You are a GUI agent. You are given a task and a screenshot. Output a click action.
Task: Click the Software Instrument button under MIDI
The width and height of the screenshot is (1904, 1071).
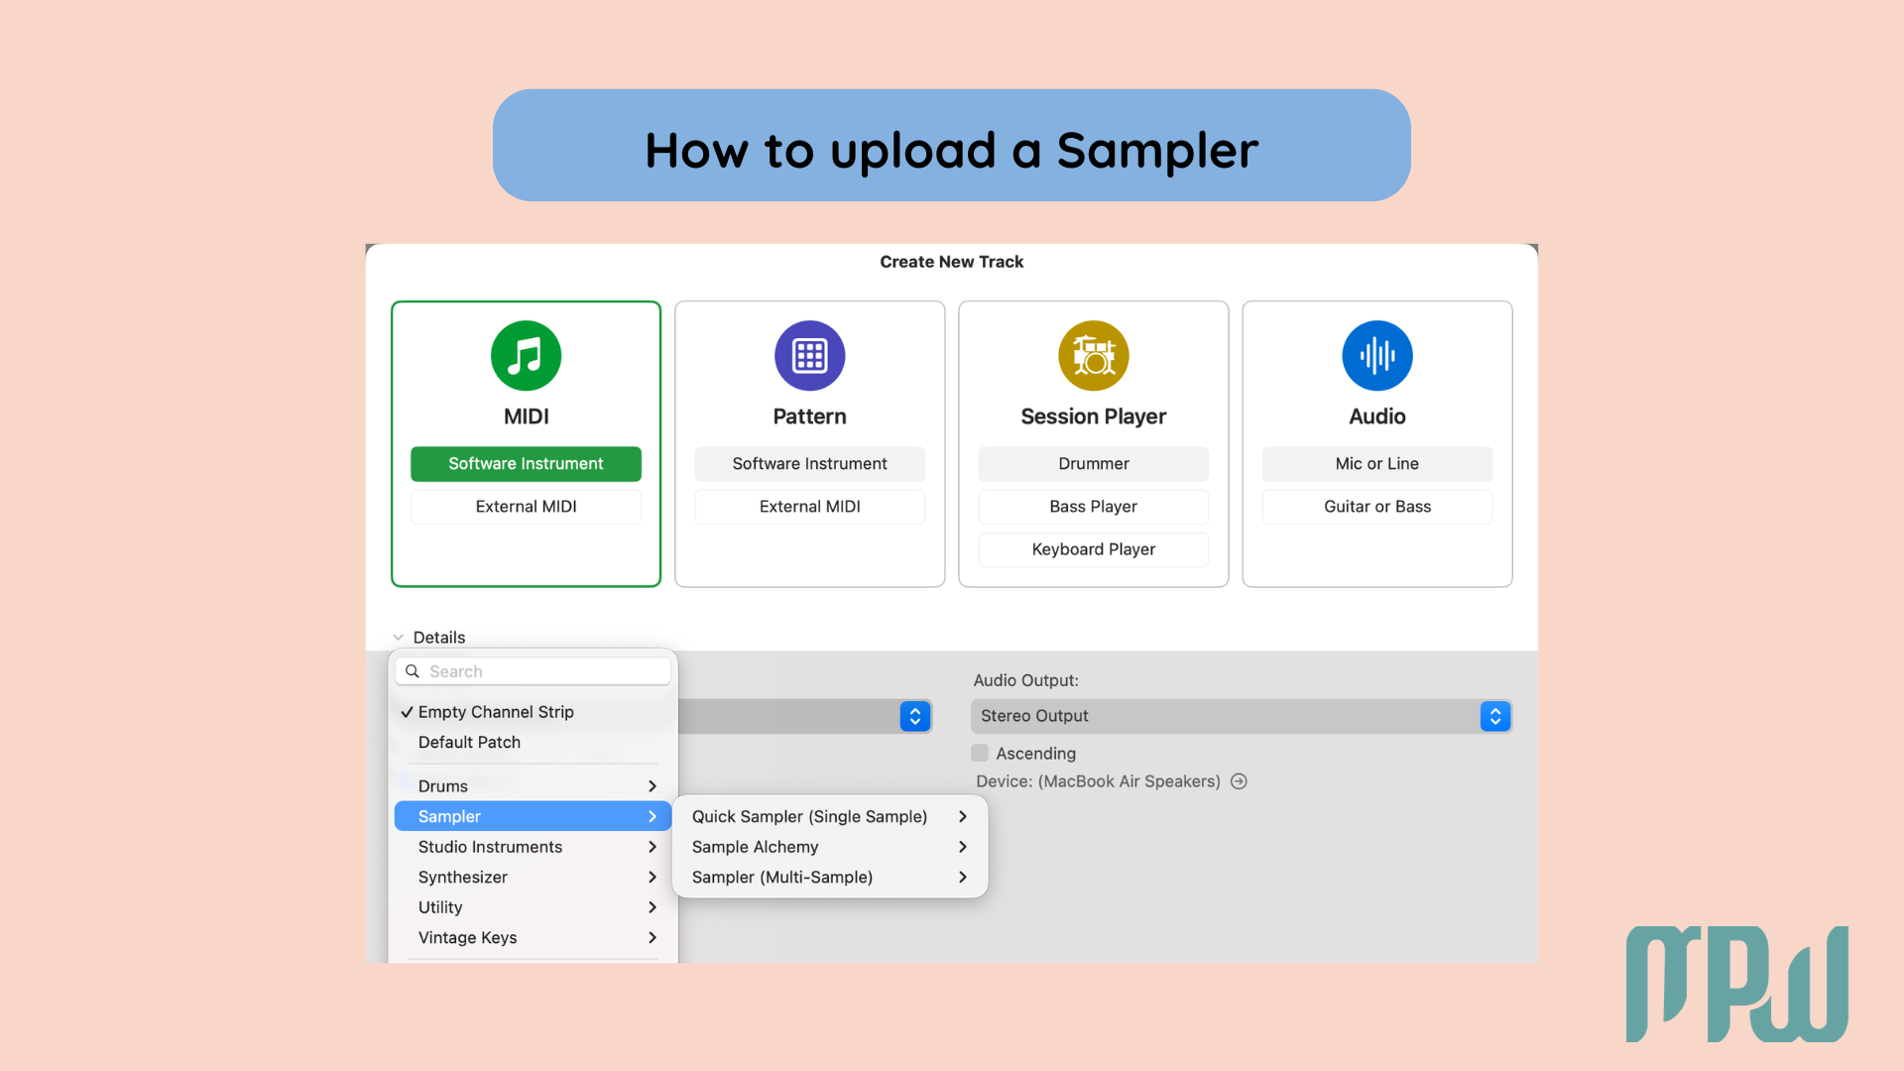pyautogui.click(x=526, y=463)
